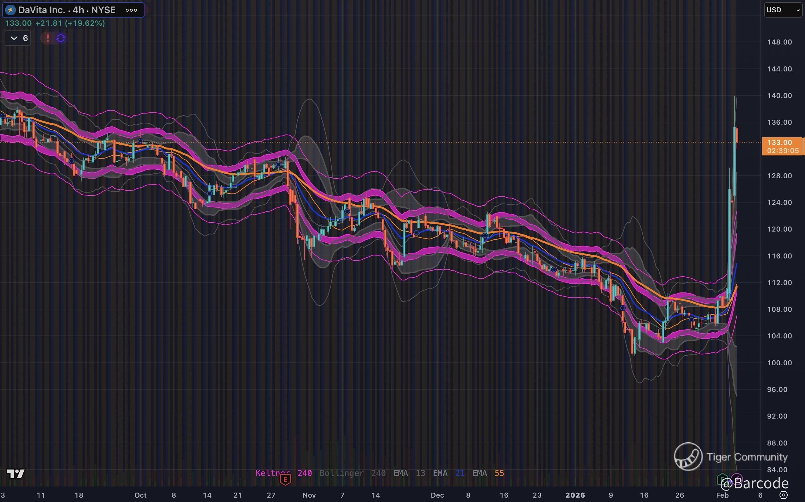
Task: Open the three-dot symbol options menu
Action: [131, 10]
